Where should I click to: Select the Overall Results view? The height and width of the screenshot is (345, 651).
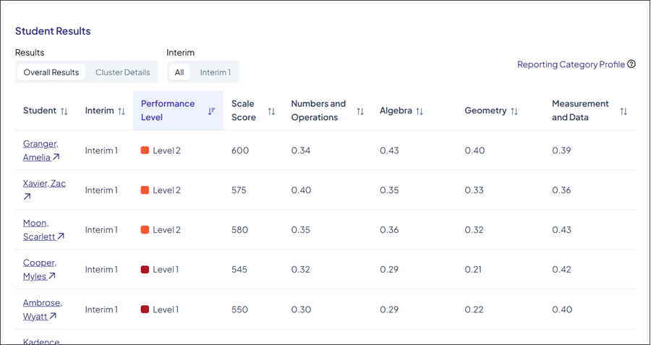[51, 72]
